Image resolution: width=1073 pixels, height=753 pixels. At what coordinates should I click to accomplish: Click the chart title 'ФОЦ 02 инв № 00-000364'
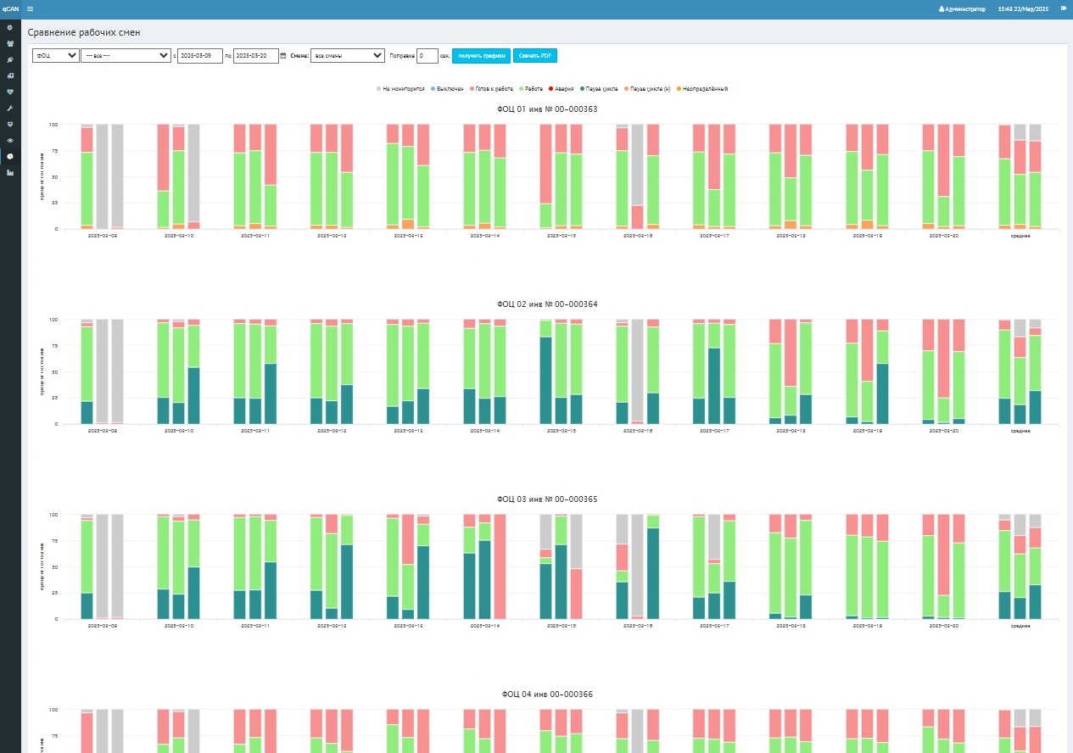pyautogui.click(x=548, y=304)
